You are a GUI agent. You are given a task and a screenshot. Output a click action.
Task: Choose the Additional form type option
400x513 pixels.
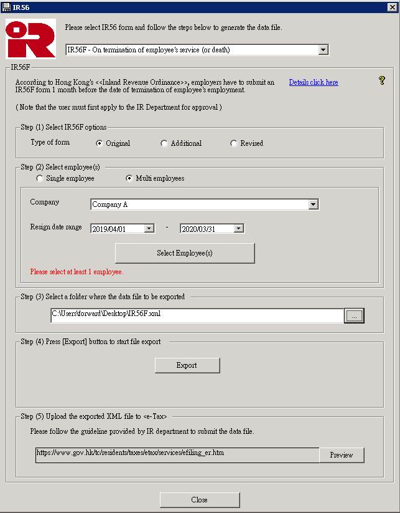[164, 143]
